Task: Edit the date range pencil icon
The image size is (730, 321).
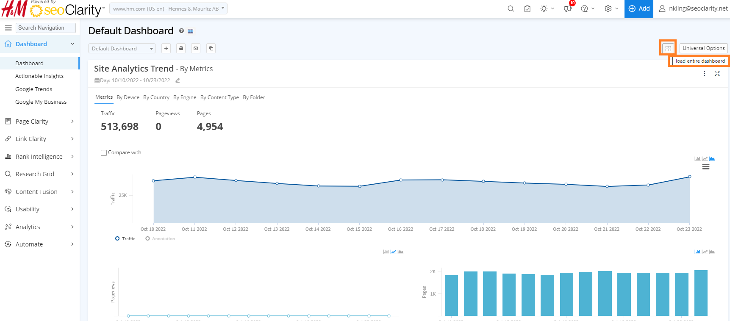Action: (178, 80)
